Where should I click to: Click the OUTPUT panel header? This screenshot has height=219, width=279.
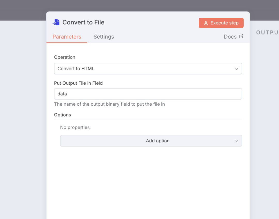pyautogui.click(x=267, y=33)
